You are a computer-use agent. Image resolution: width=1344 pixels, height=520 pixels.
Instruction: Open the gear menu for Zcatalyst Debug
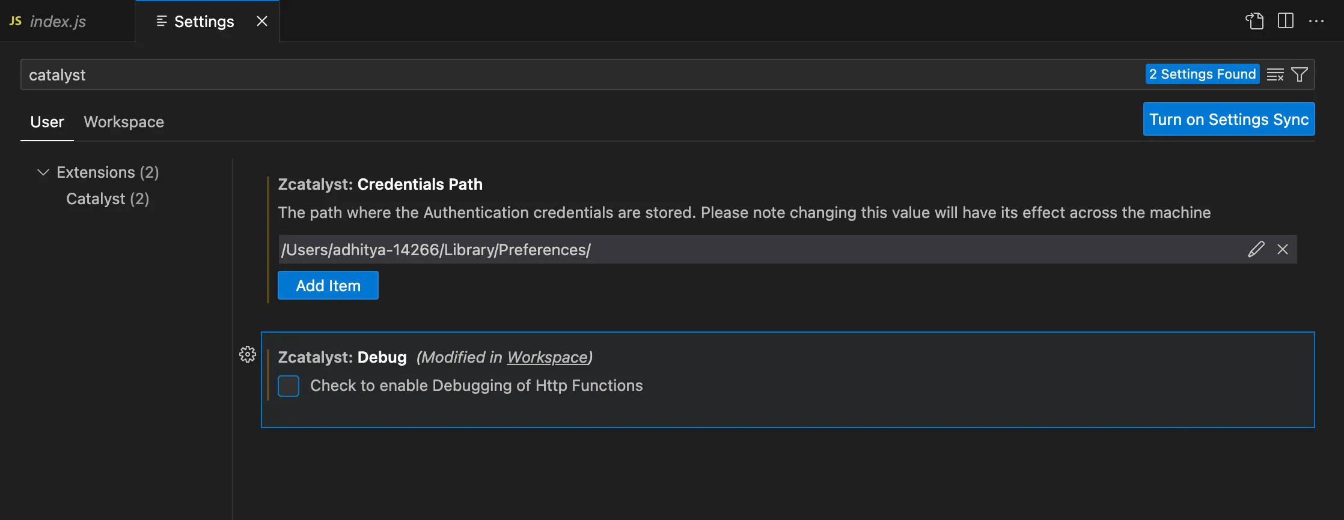click(x=248, y=354)
